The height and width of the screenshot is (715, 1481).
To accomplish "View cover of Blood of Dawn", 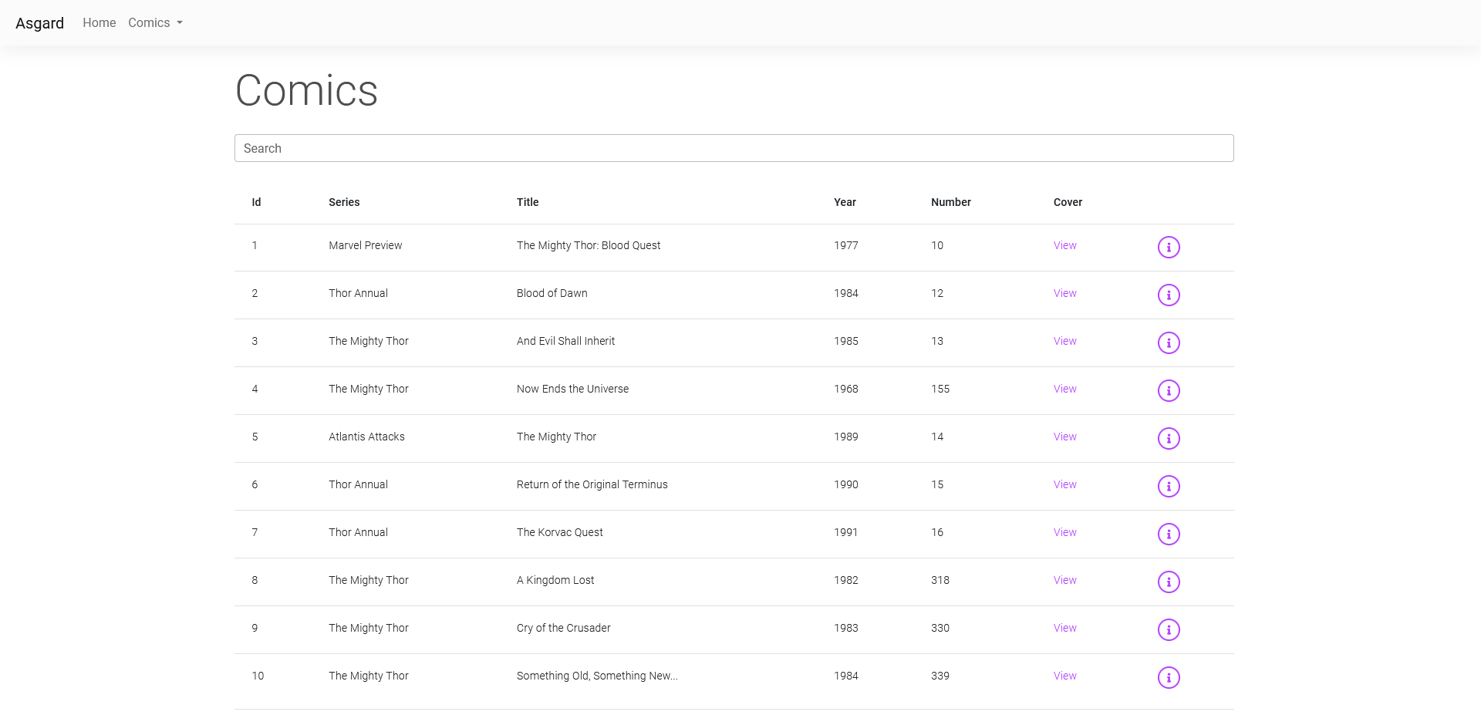I will 1064,293.
